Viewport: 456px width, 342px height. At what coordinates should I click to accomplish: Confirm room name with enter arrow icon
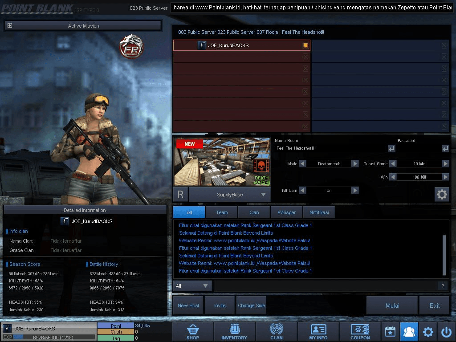coord(391,148)
